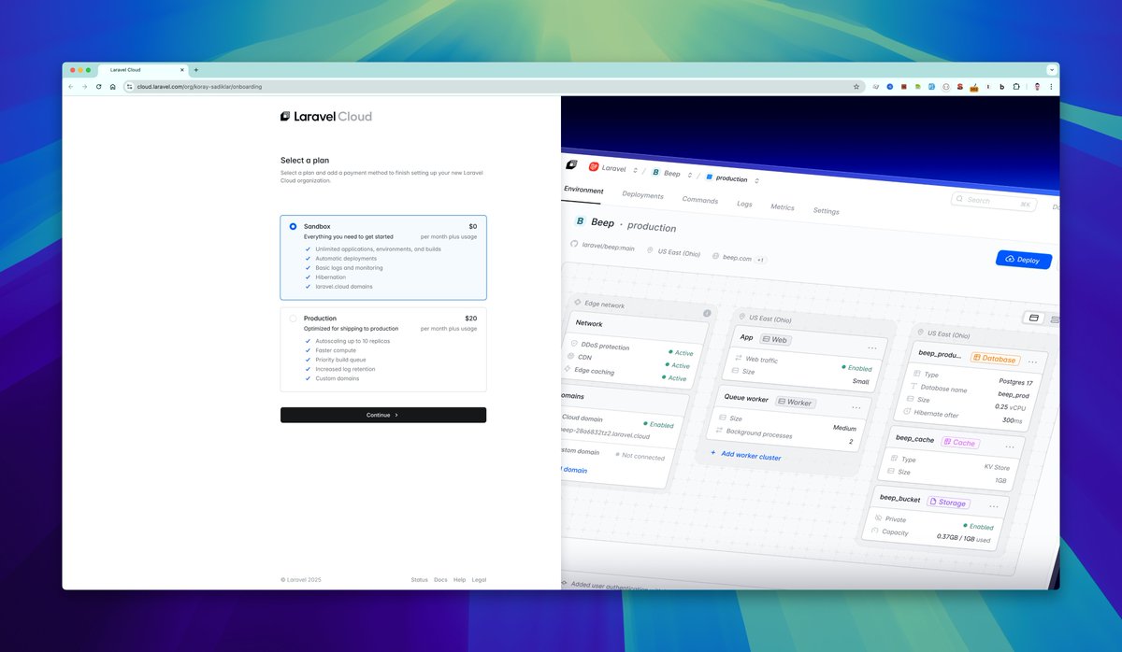Reload the Laravel Cloud page

pyautogui.click(x=98, y=86)
